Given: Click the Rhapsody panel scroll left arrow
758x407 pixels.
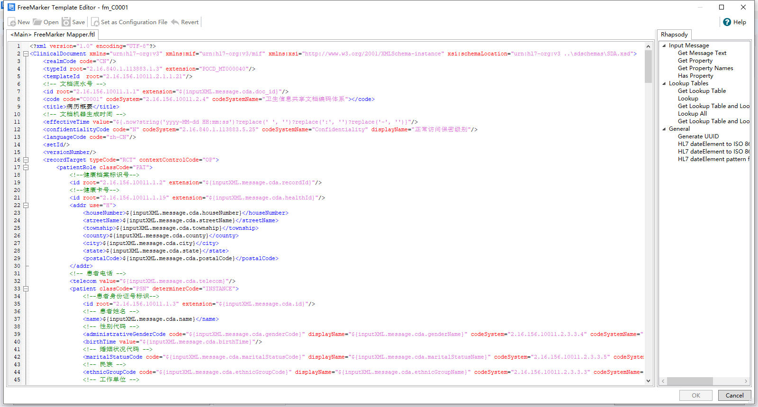Looking at the screenshot, I should tap(663, 381).
